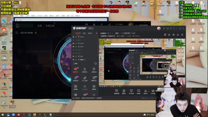Click the search field in League client
208x117 pixels.
26,25
